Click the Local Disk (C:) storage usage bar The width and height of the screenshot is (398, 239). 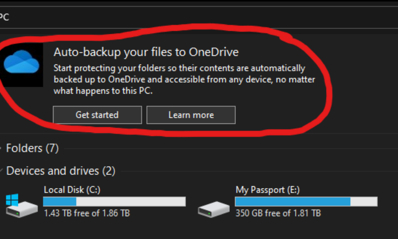coord(114,201)
